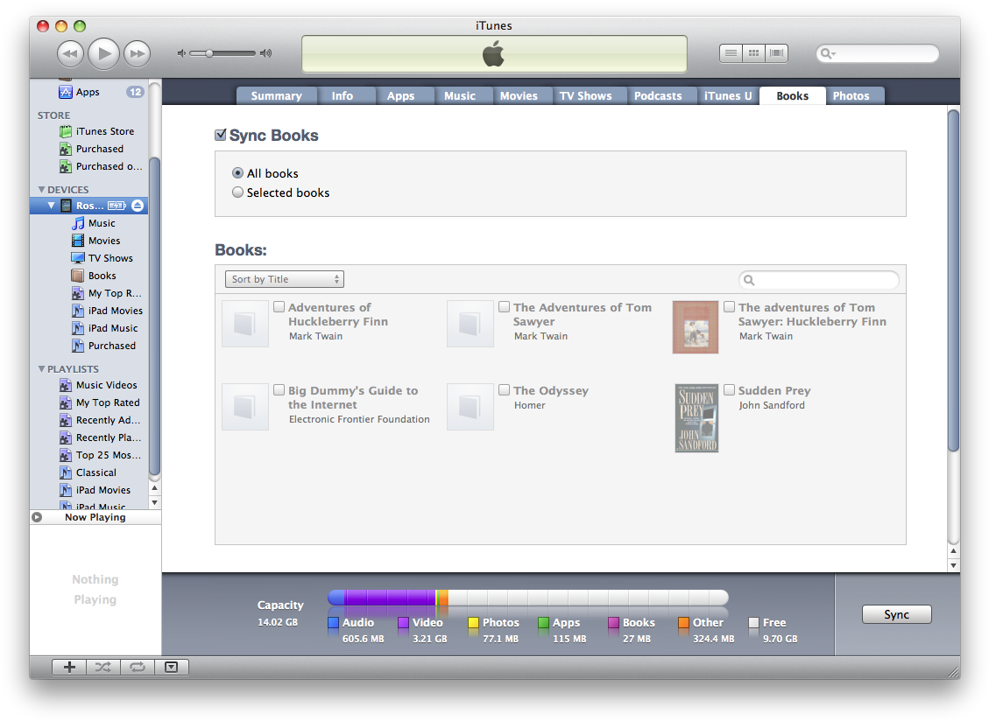Check The Adventures of Tom Sawyer book

[x=504, y=307]
